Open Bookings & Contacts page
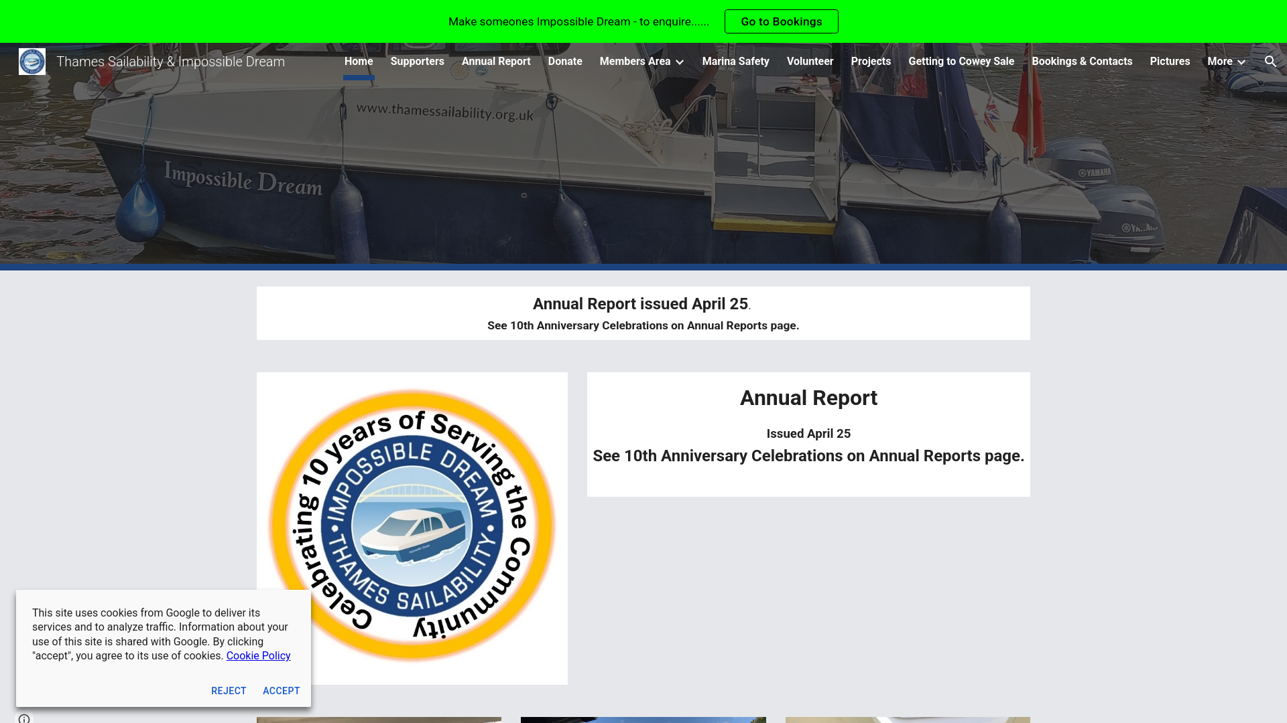The image size is (1287, 723). coord(1082,62)
